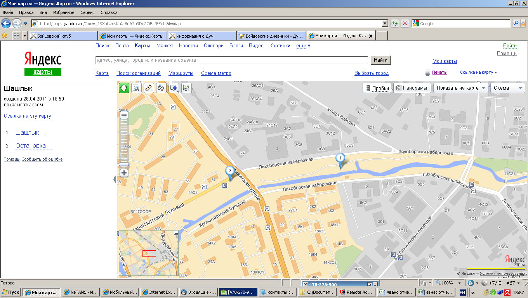Switch to Бойцовские дневники tab
The image size is (528, 298).
click(271, 36)
